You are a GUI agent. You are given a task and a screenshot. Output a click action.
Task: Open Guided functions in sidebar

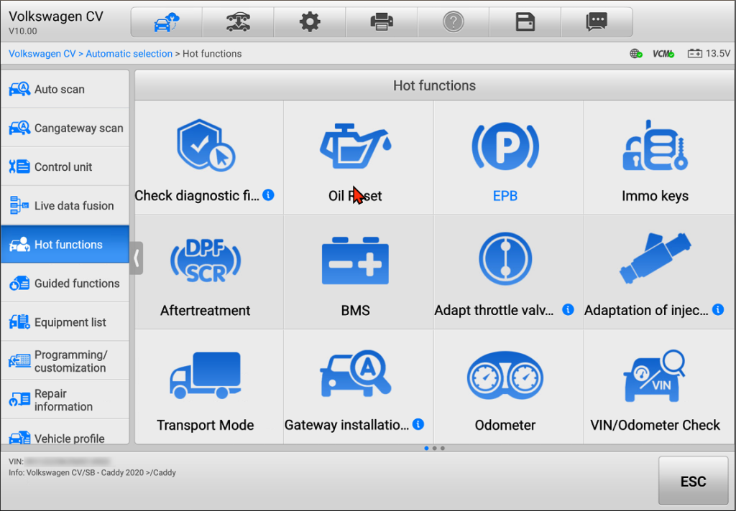[x=65, y=283]
